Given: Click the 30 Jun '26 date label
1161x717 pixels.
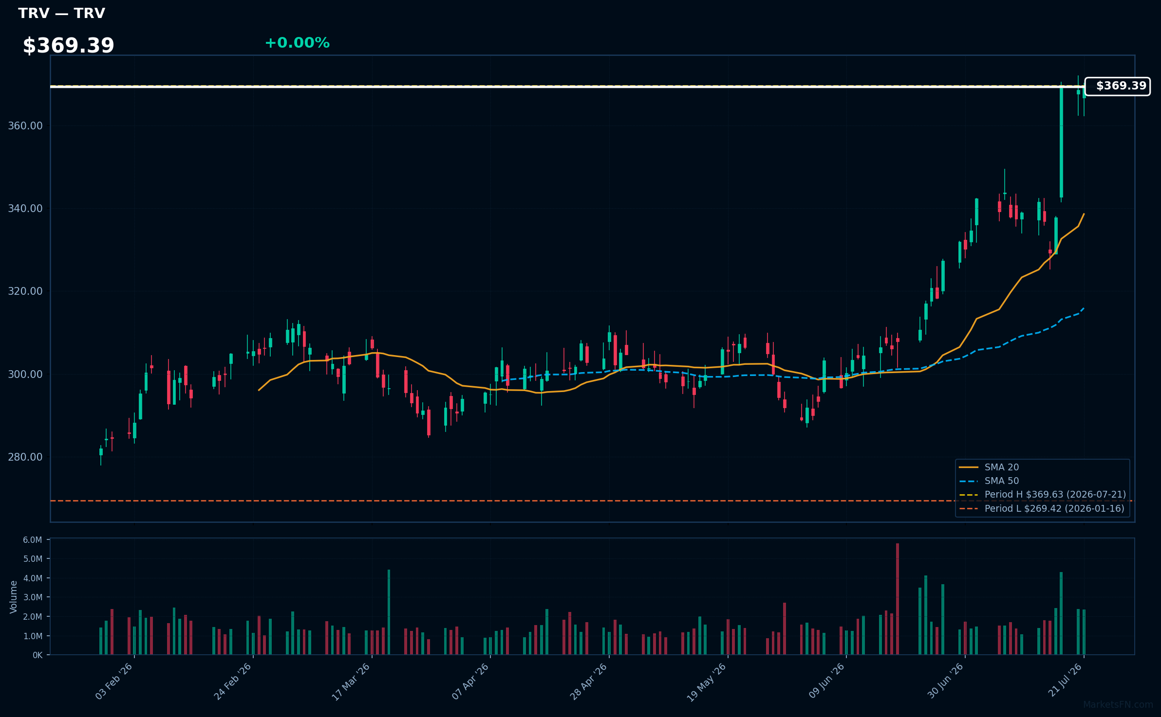Looking at the screenshot, I should pyautogui.click(x=945, y=681).
